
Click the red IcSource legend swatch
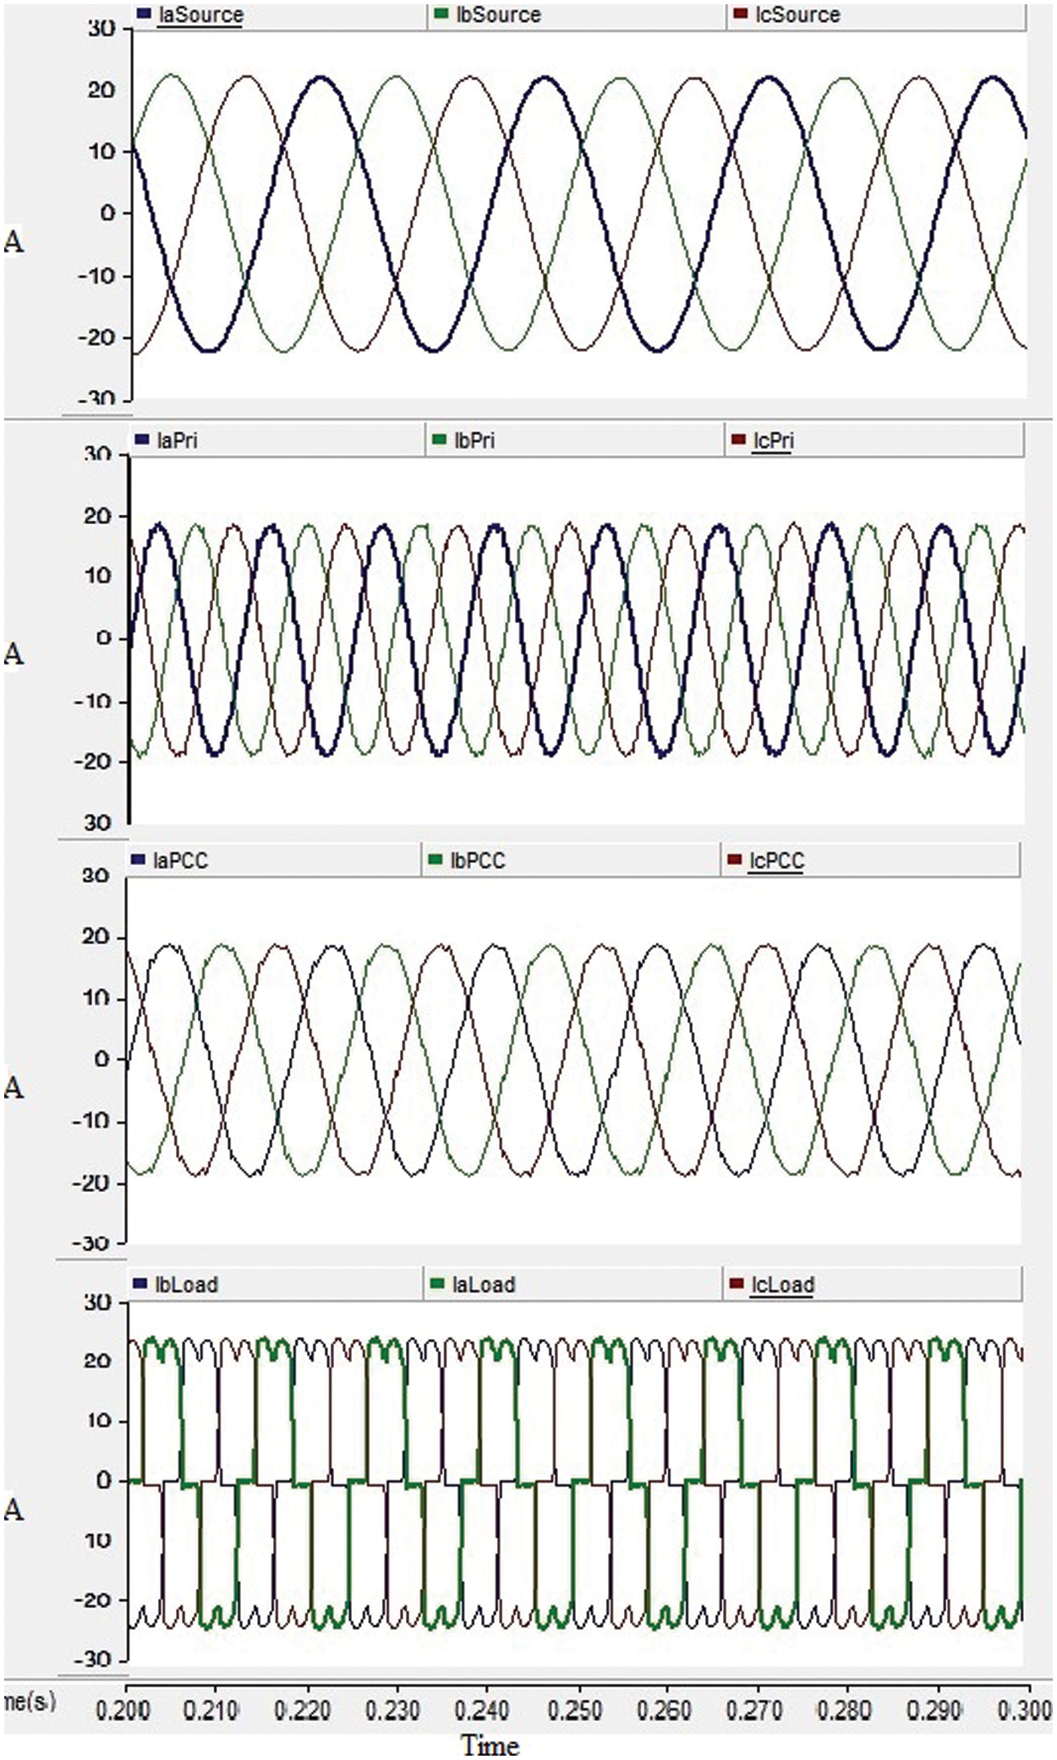(739, 15)
